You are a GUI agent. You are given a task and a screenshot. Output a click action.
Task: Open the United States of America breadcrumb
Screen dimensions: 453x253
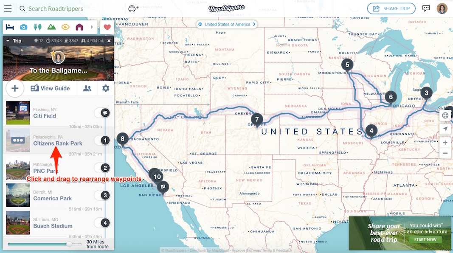(227, 24)
